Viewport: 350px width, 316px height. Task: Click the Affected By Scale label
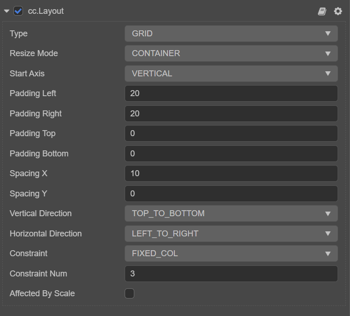click(x=42, y=293)
